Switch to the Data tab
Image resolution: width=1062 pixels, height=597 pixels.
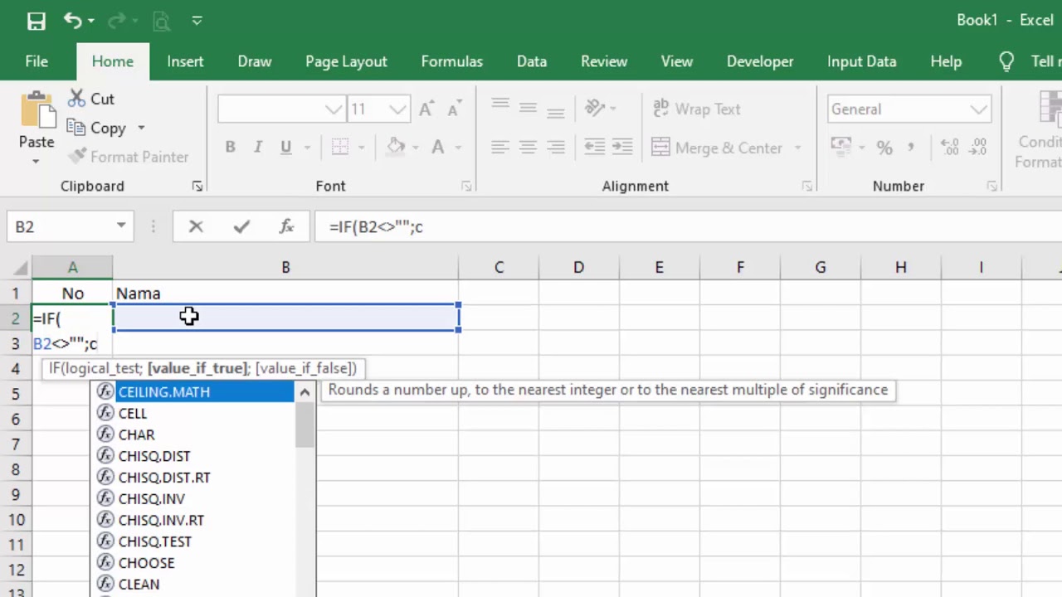[x=532, y=61]
